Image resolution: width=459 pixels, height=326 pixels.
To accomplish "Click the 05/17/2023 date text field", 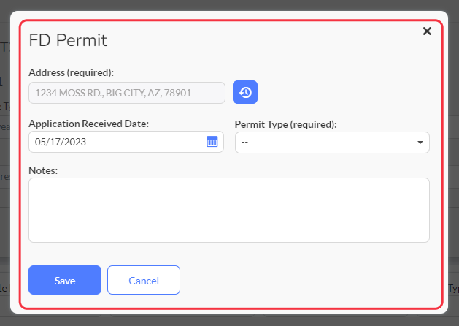I will (x=126, y=142).
